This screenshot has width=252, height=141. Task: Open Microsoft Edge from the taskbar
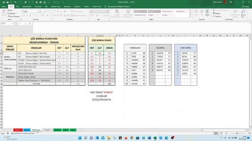pos(167,138)
